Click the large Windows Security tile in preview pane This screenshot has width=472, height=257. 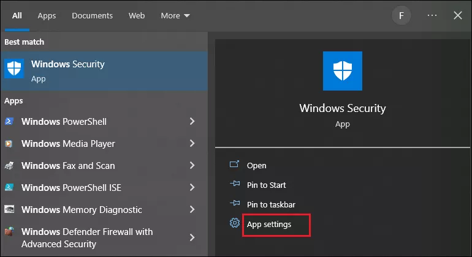[x=343, y=71]
